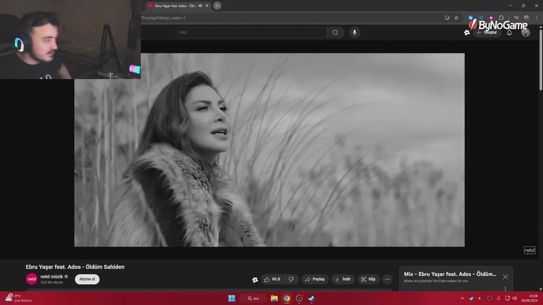The width and height of the screenshot is (543, 305).
Task: Open the netd müzik channel name link
Action: click(x=52, y=277)
